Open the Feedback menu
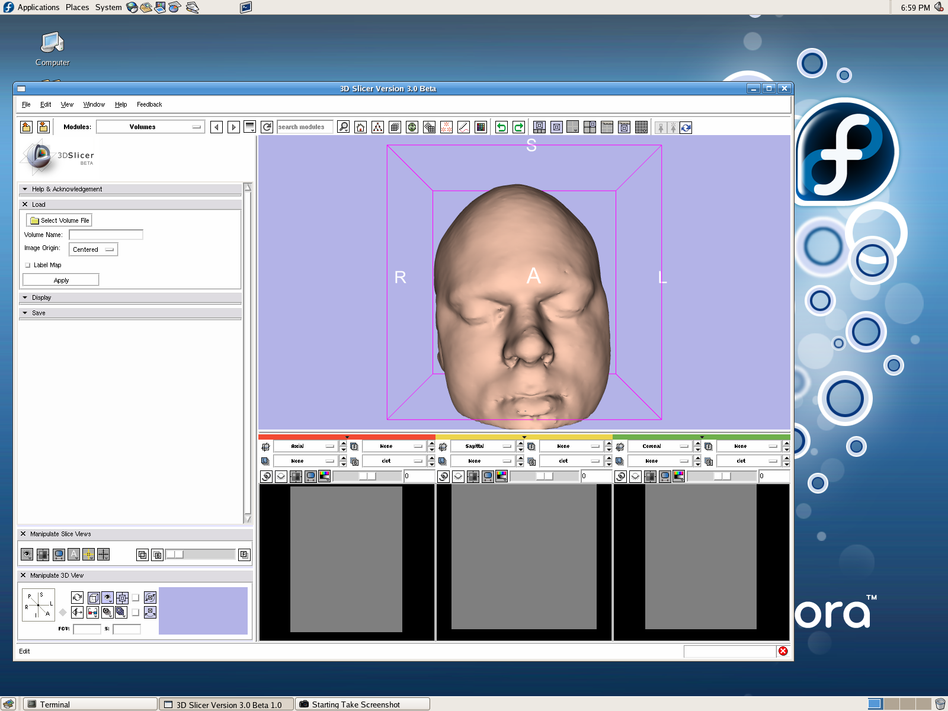The height and width of the screenshot is (711, 948). (149, 104)
